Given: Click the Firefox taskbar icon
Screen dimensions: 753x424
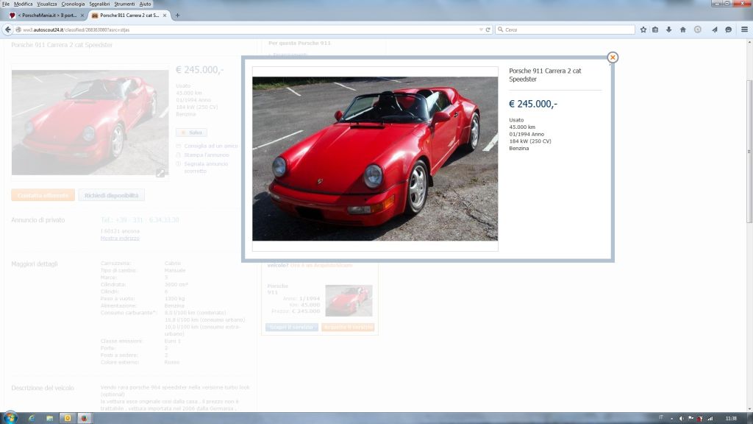Looking at the screenshot, I should pyautogui.click(x=84, y=418).
